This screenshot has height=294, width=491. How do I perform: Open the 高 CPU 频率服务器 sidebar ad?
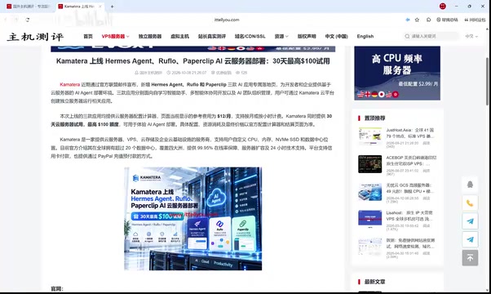397,73
